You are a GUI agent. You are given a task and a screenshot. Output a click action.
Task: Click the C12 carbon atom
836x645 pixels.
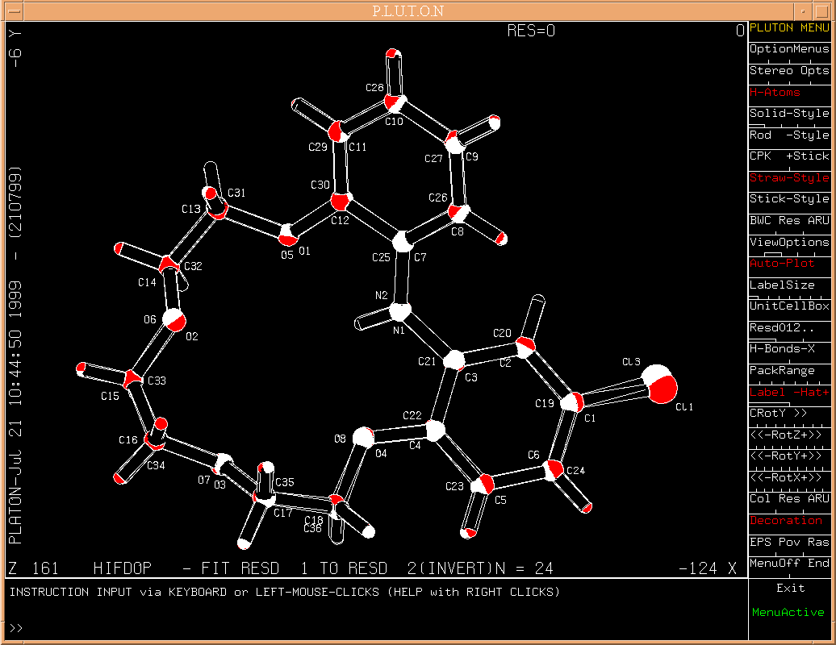(340, 201)
